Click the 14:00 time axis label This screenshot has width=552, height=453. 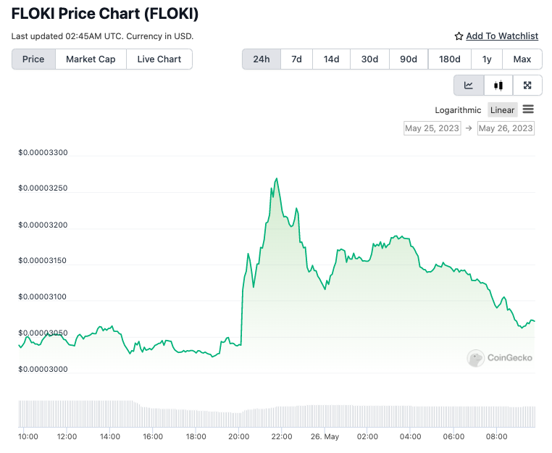(110, 437)
